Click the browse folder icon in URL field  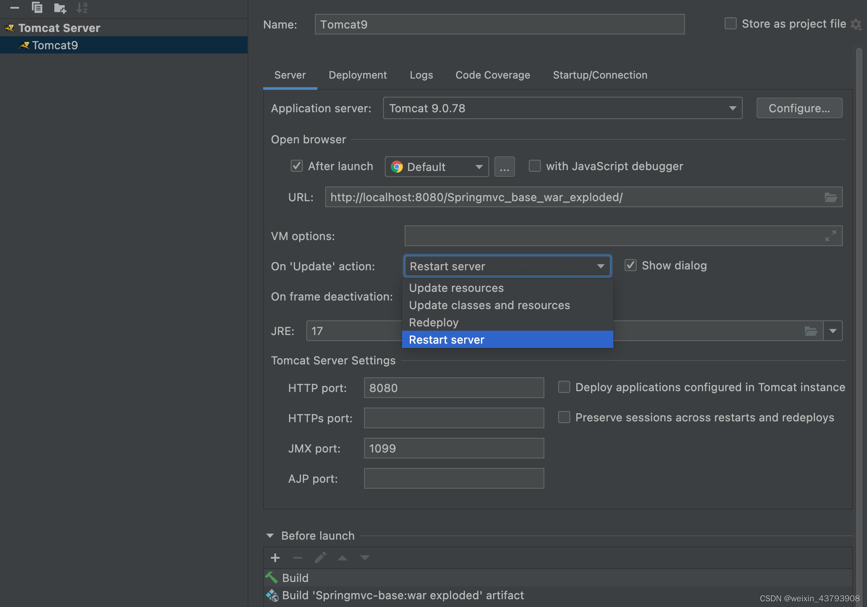pos(830,197)
